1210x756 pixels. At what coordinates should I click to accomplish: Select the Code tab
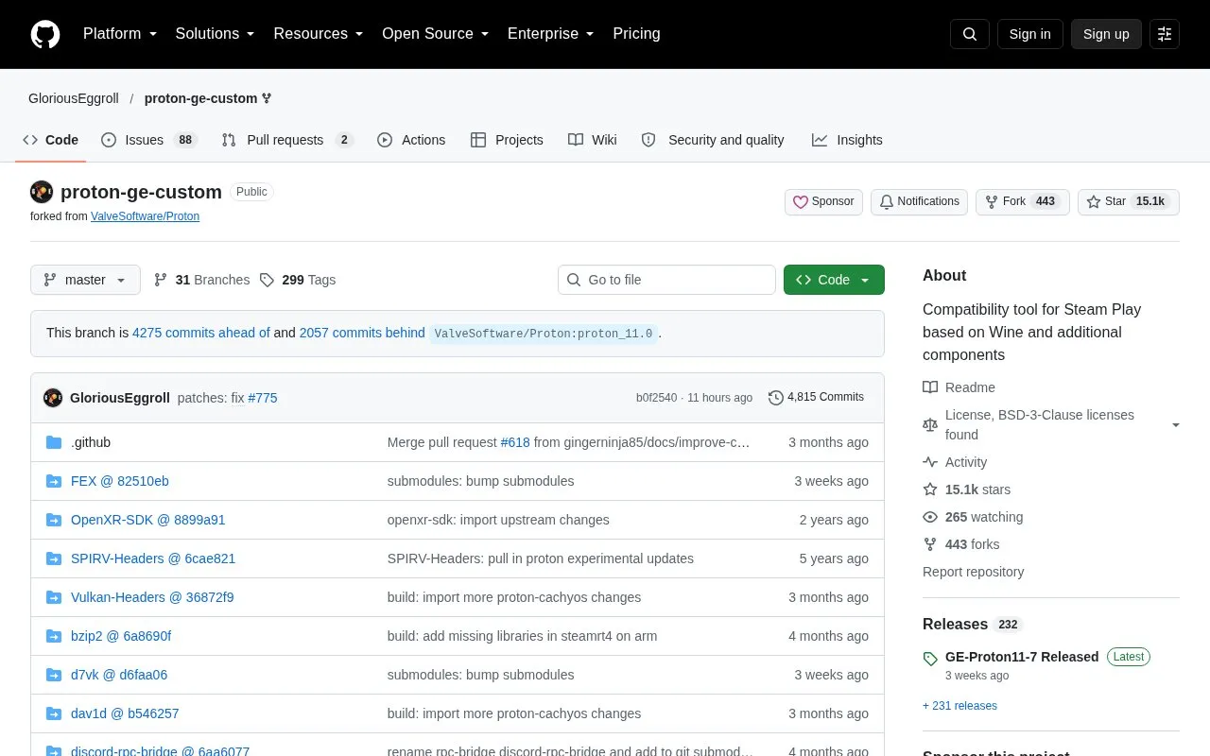[51, 140]
